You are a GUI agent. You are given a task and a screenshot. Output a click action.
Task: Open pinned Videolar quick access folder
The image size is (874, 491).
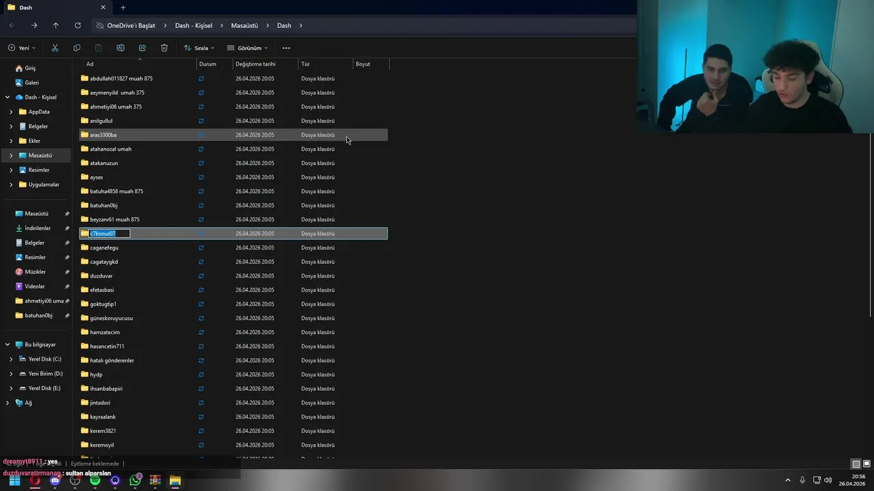35,286
